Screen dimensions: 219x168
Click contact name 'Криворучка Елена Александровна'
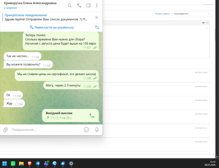30,3
